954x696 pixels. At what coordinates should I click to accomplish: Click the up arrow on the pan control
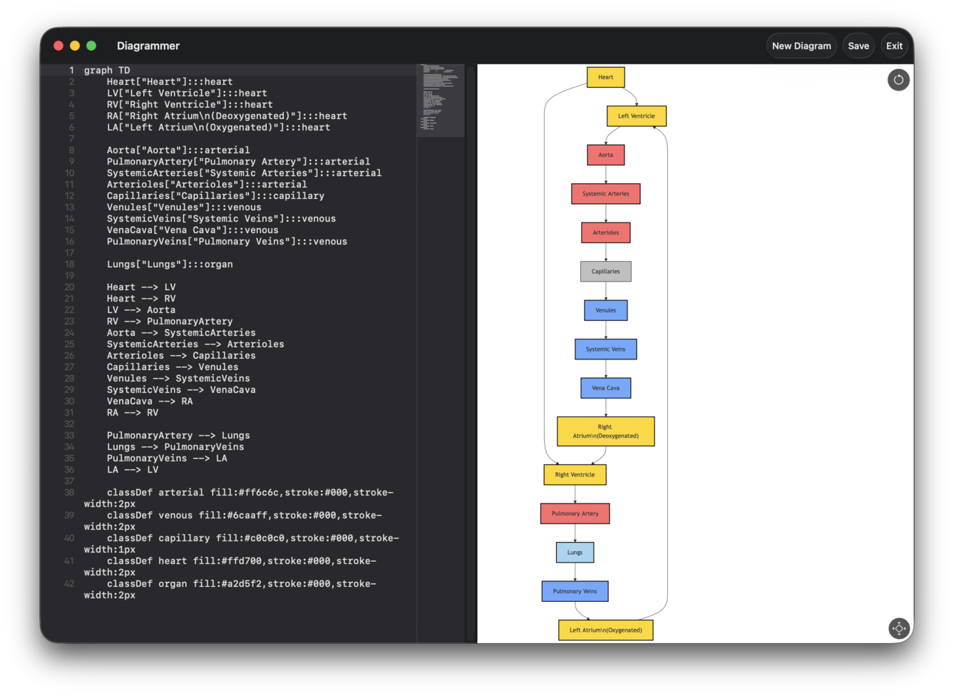click(x=899, y=623)
